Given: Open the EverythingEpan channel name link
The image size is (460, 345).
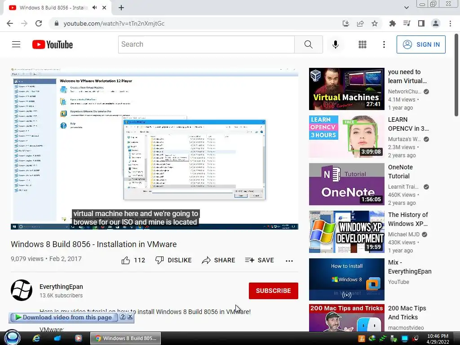Looking at the screenshot, I should 61,287.
